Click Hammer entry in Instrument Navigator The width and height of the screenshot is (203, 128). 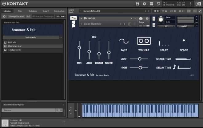(28, 110)
